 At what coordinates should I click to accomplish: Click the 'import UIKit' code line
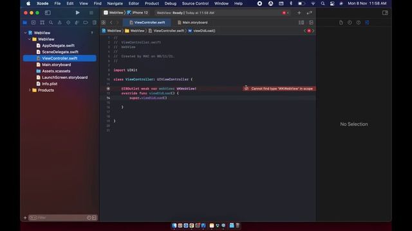click(x=126, y=70)
